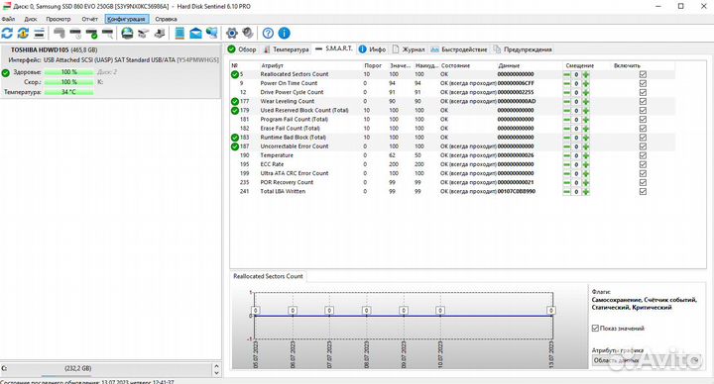The image size is (714, 384).
Task: Click the green globe disk toolbar icon
Action: point(128,33)
